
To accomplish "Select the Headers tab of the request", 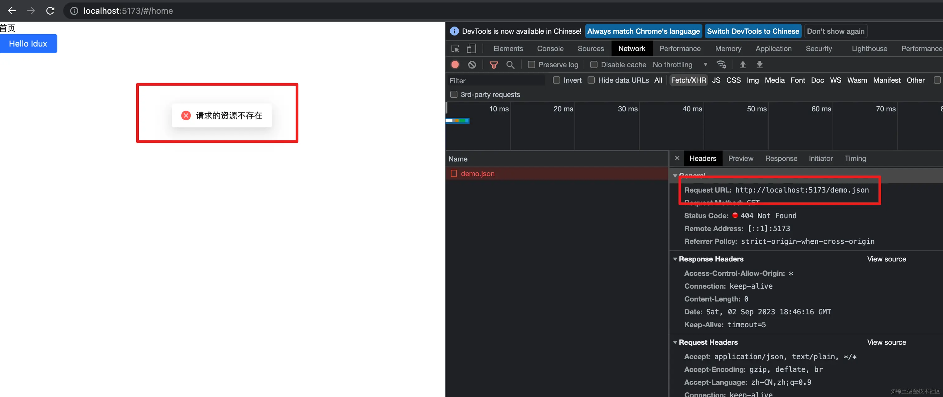I will 703,158.
